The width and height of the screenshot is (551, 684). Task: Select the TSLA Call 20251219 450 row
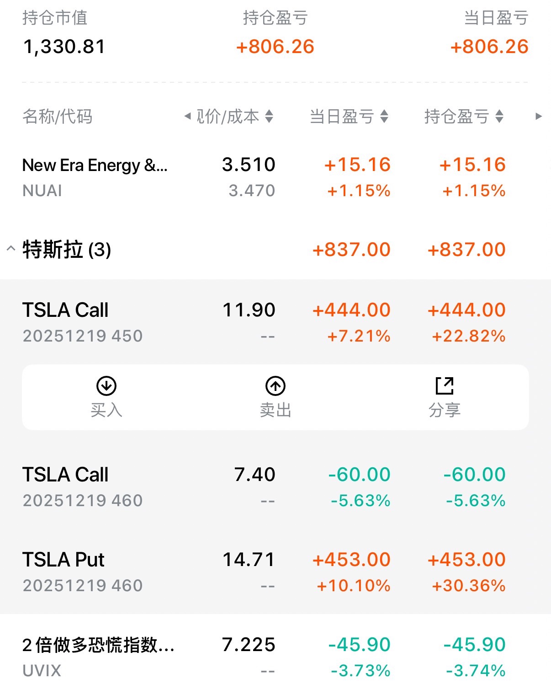(x=82, y=322)
